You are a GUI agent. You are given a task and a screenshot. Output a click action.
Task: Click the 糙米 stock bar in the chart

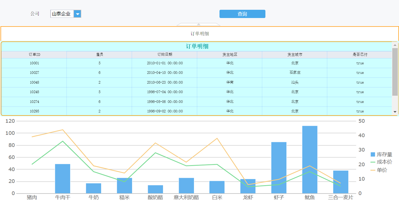pyautogui.click(x=124, y=186)
